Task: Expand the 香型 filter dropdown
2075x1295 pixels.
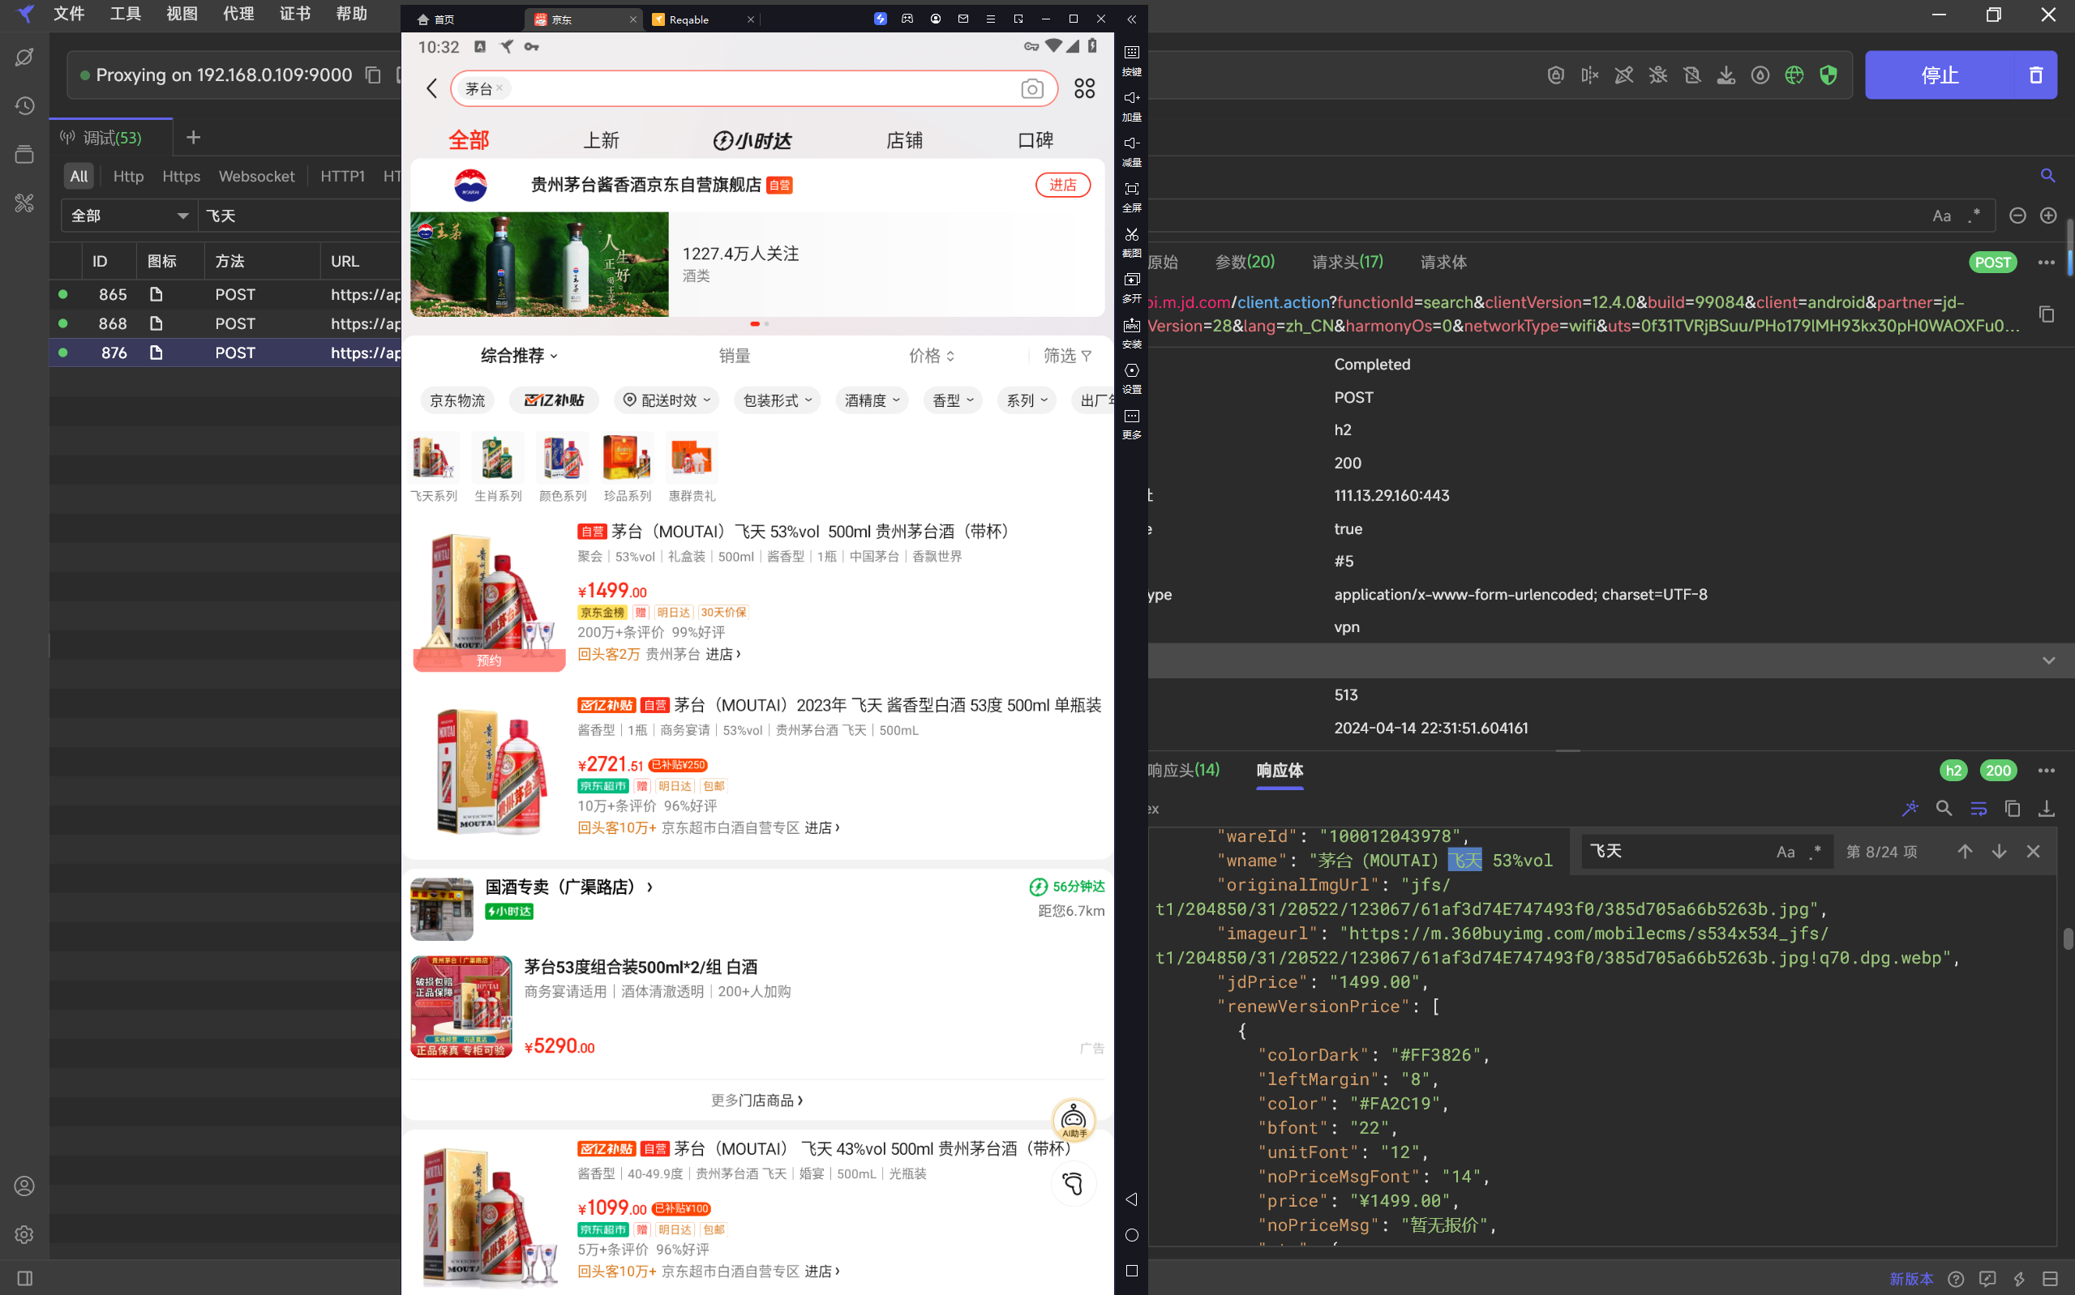Action: [x=953, y=400]
